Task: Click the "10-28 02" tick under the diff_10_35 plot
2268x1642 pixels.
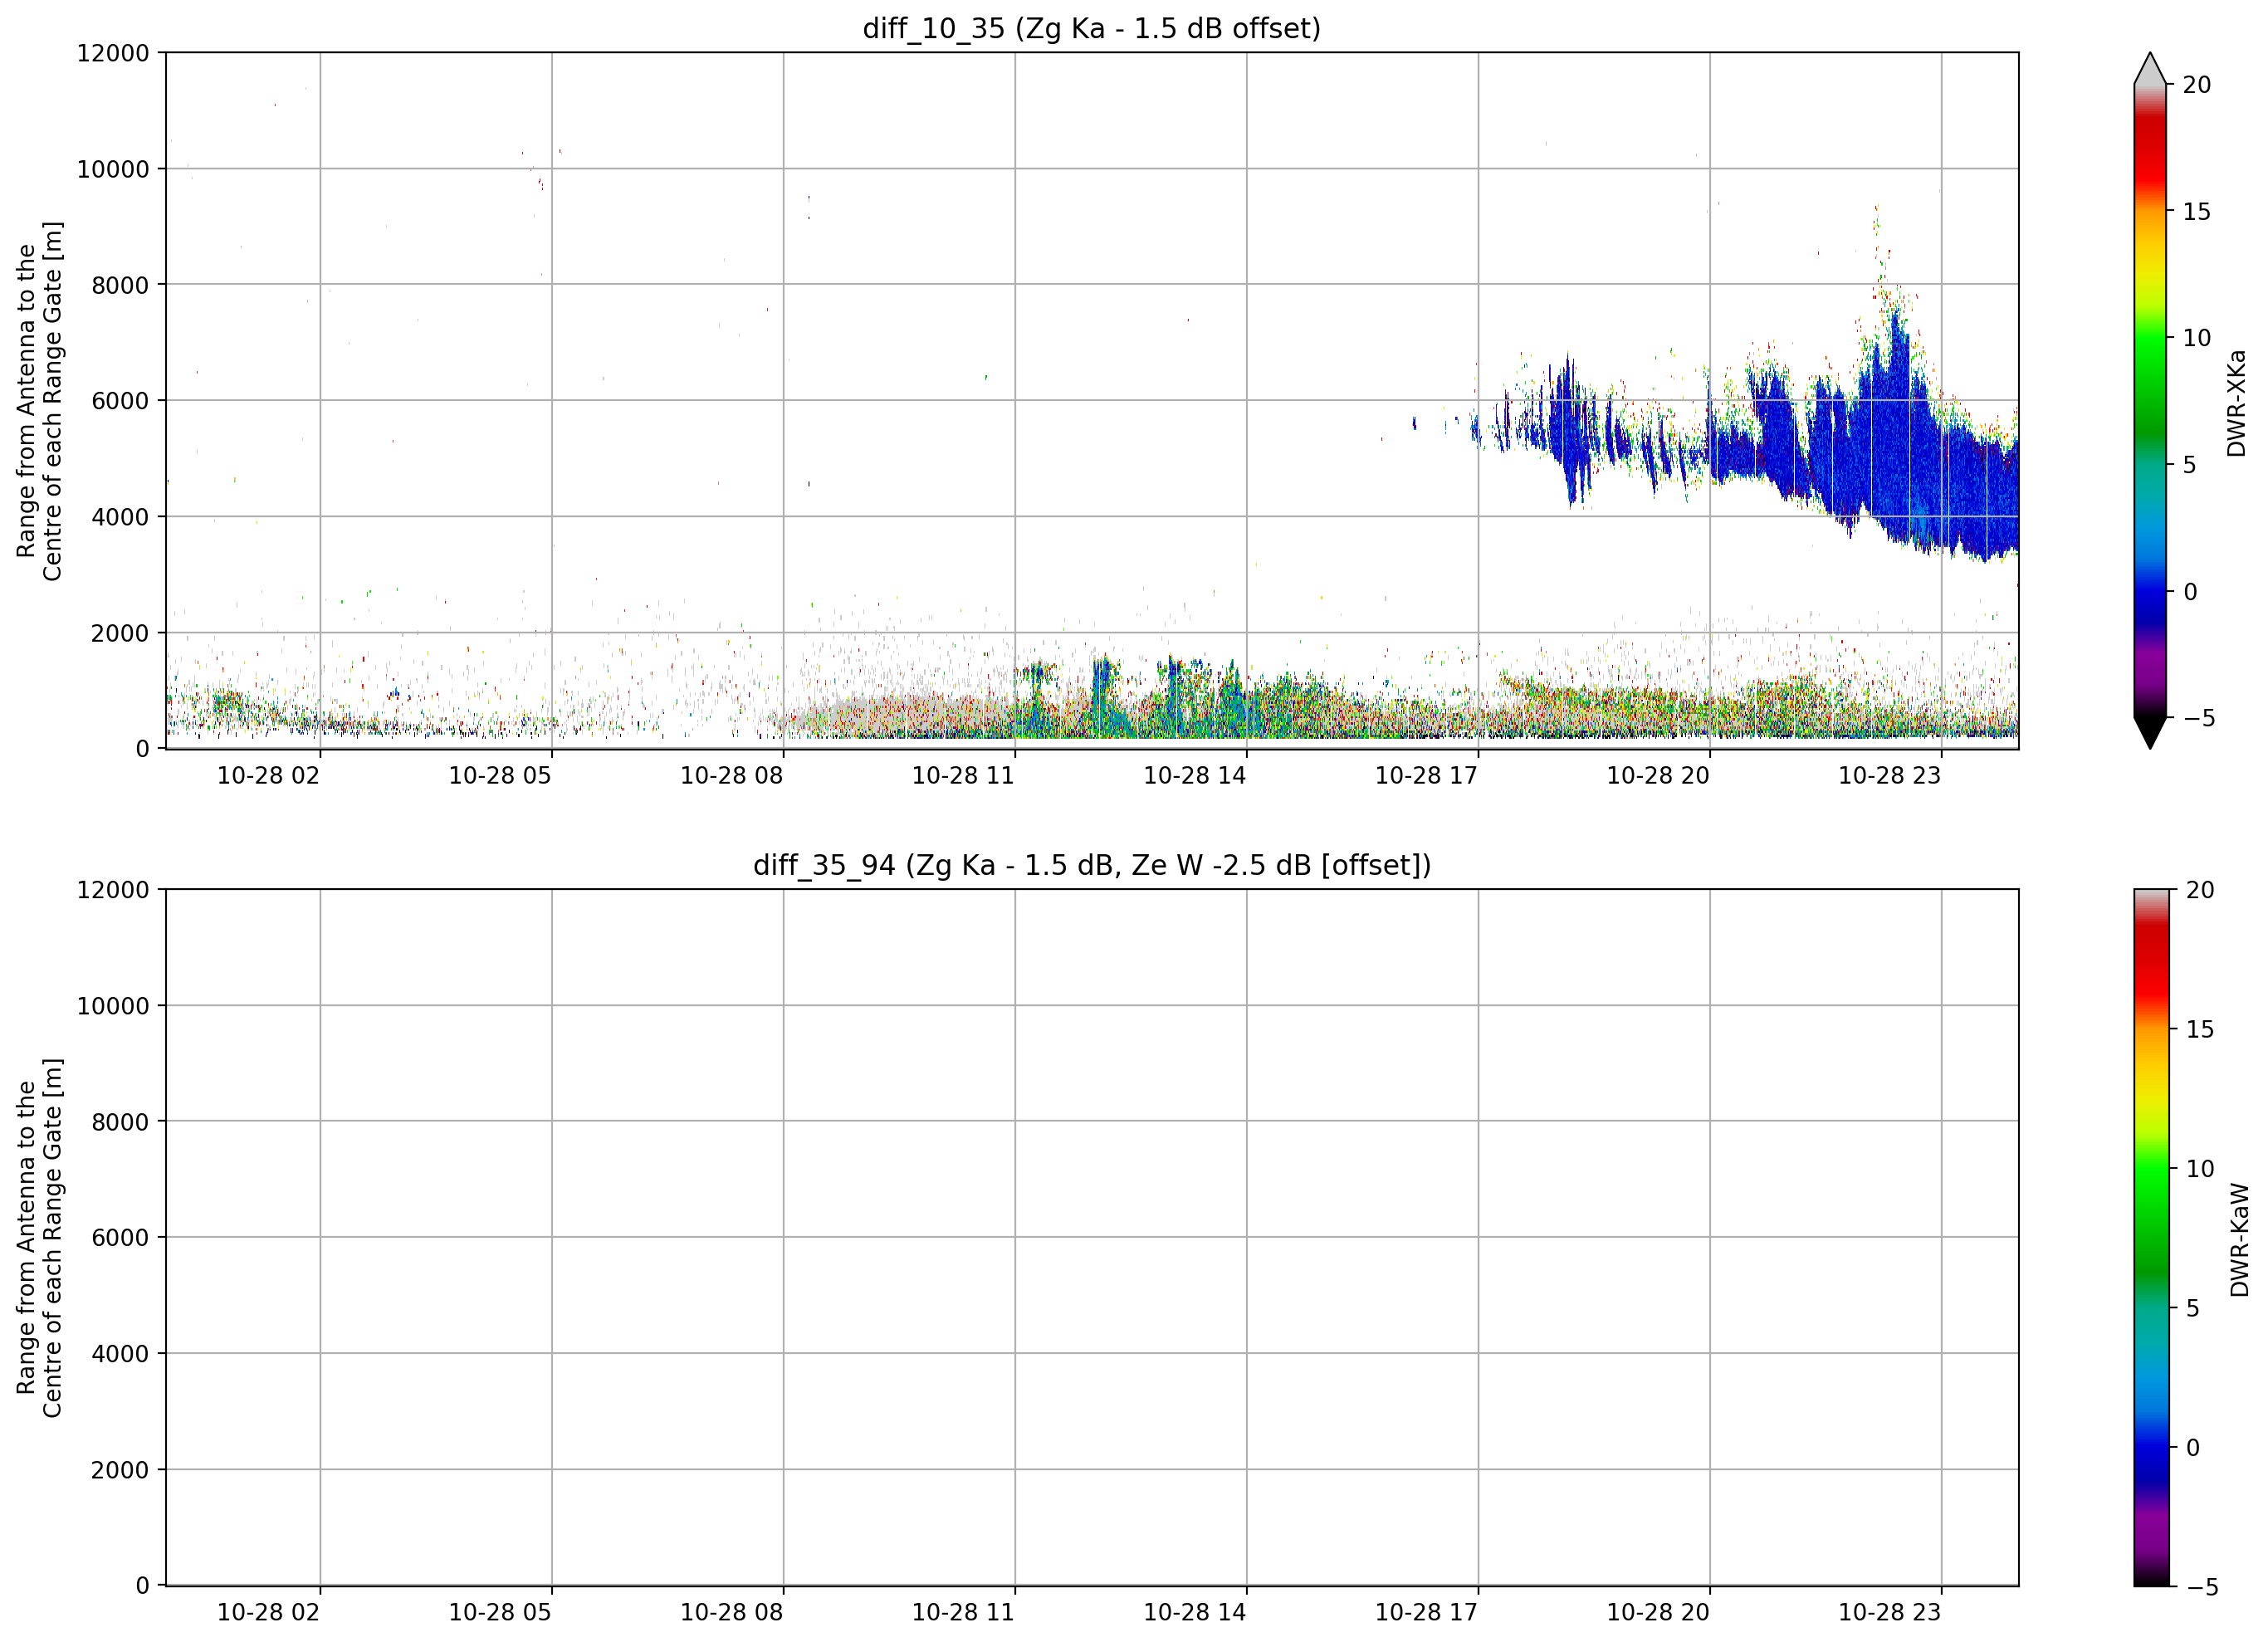Action: pyautogui.click(x=268, y=775)
